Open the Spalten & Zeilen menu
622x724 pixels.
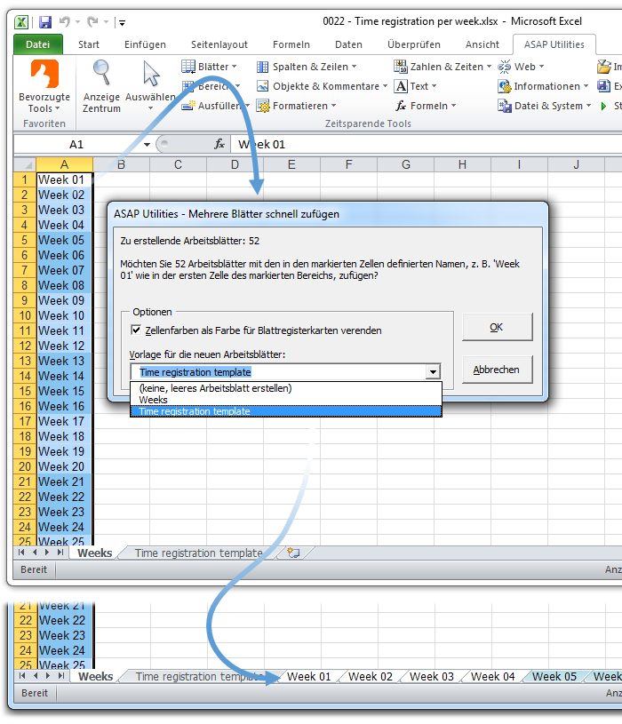coord(307,67)
